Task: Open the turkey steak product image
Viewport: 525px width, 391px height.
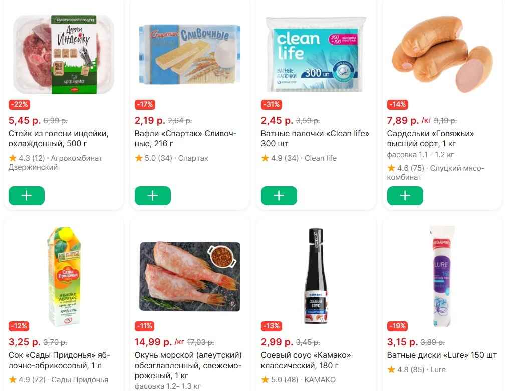Action: pos(64,55)
